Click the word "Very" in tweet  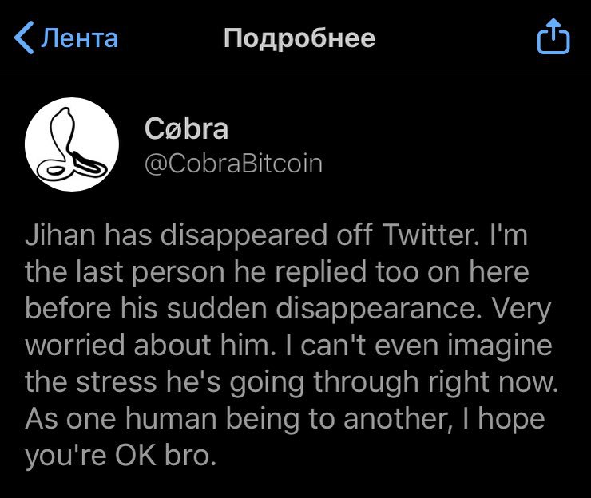tap(522, 310)
